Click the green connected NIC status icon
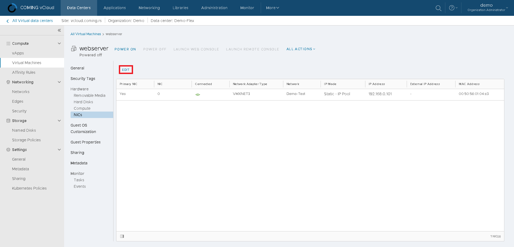 (198, 94)
